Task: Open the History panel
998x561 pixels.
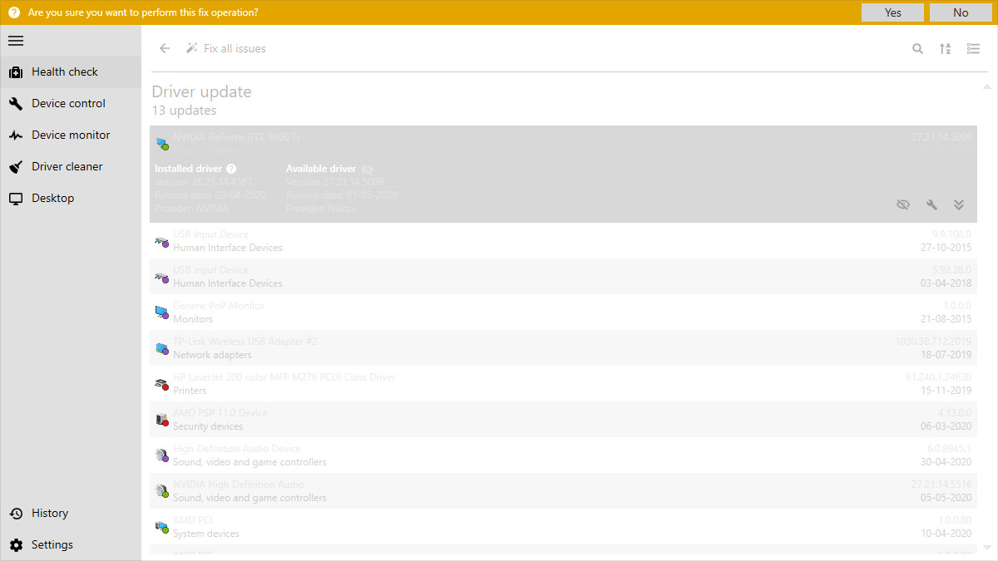Action: coord(50,513)
